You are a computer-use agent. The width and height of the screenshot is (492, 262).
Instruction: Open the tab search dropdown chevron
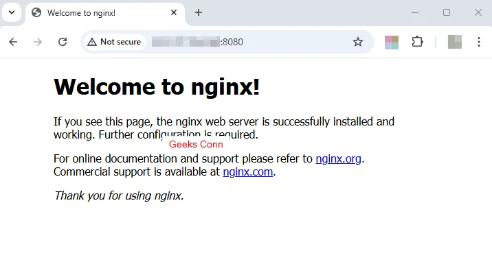point(12,12)
